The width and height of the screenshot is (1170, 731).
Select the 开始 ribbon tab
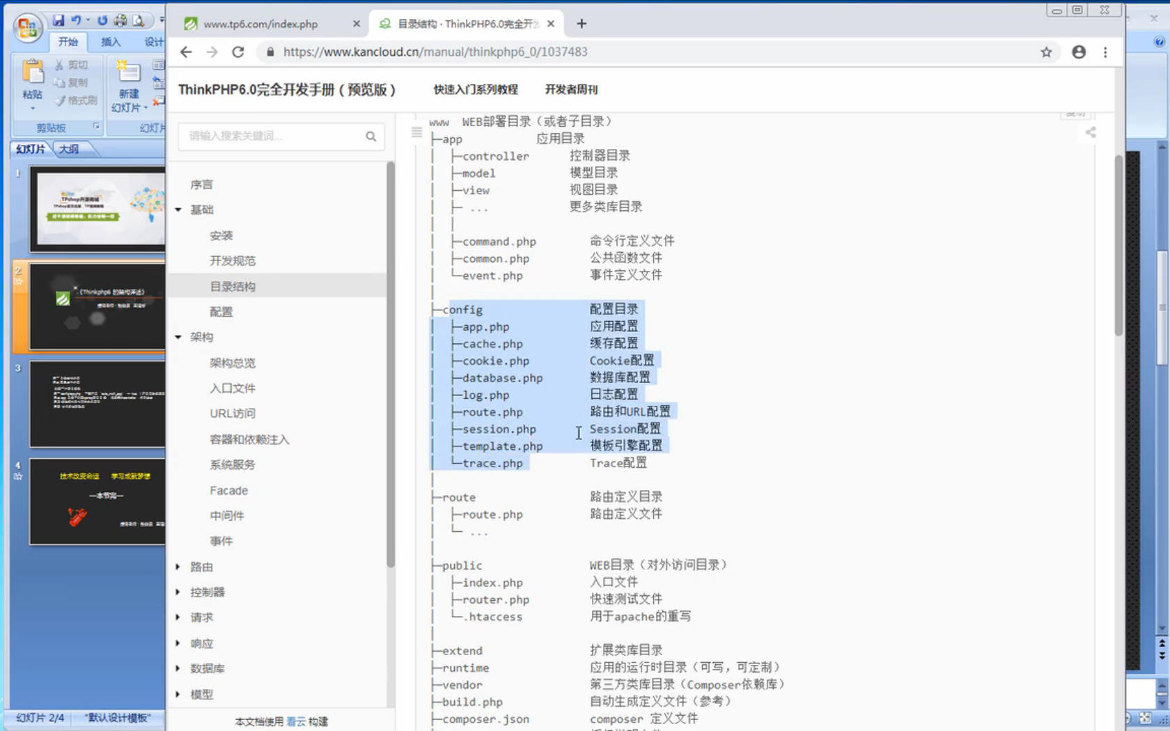pyautogui.click(x=68, y=42)
